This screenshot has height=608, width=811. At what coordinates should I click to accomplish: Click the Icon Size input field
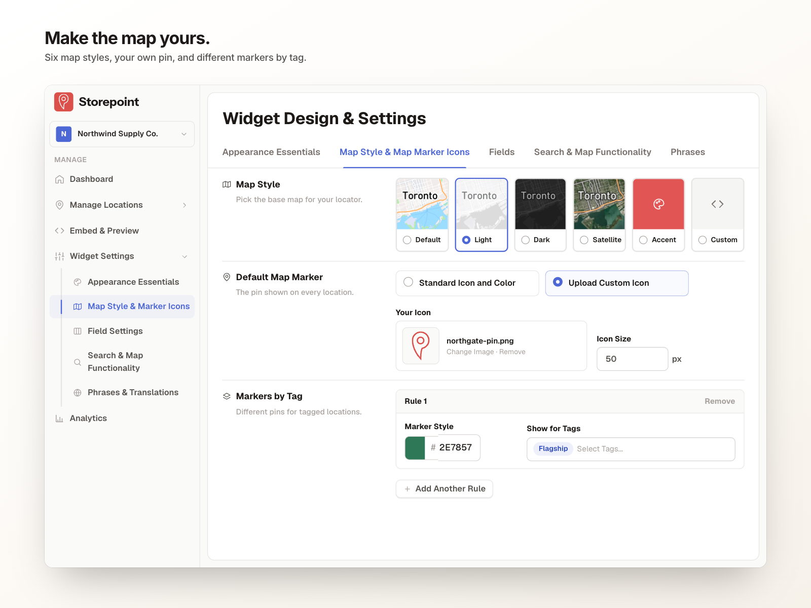(632, 359)
